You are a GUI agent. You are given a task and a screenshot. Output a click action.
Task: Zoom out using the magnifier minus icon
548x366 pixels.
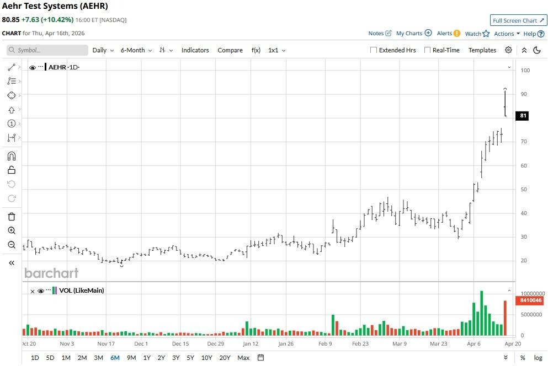[12, 245]
